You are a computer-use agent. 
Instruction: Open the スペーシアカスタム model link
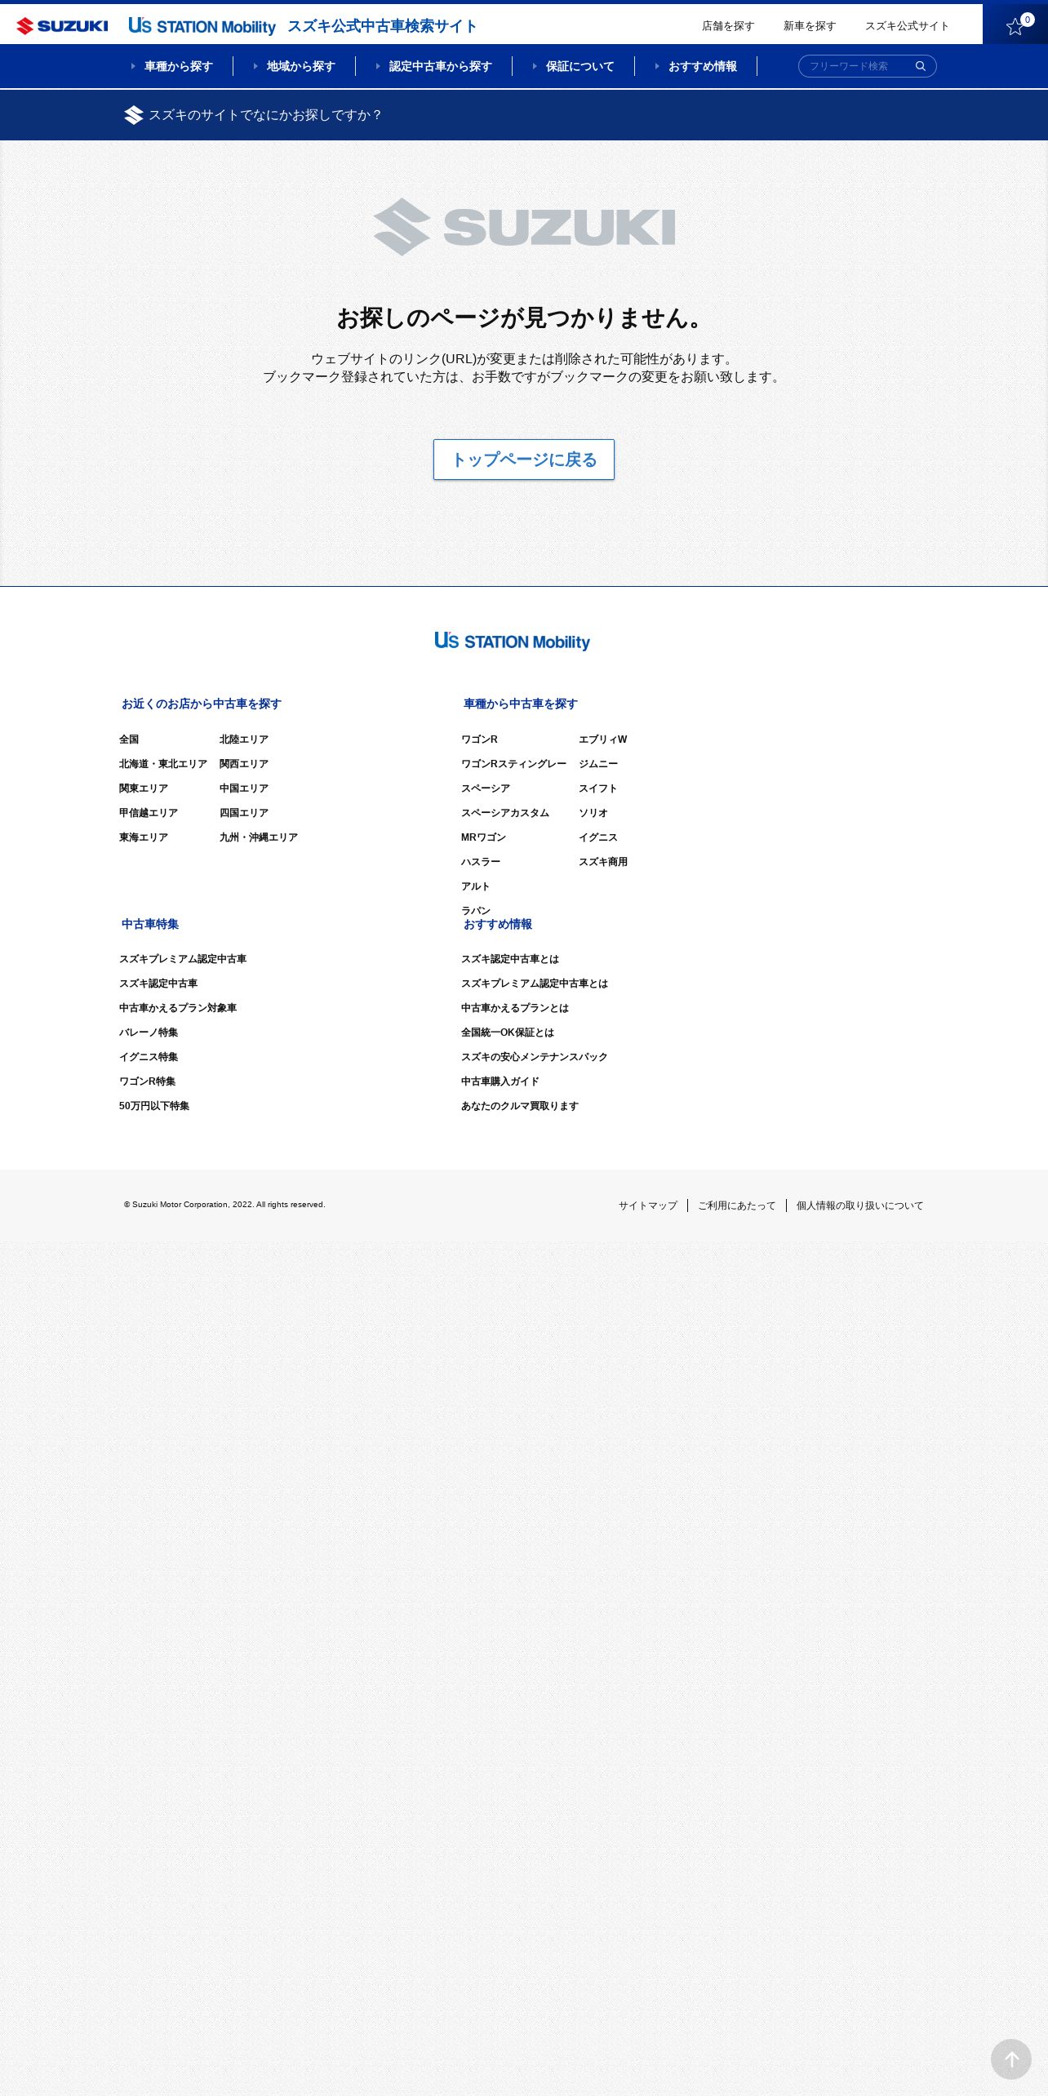pos(505,813)
